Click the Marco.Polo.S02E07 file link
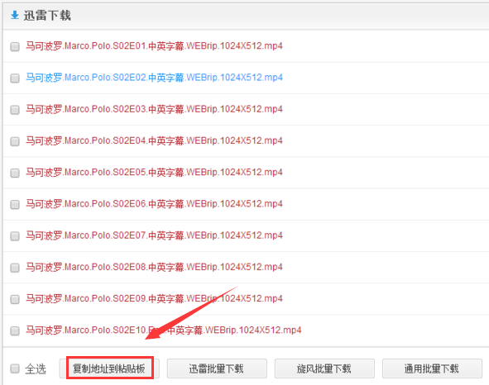This screenshot has width=489, height=385. [x=154, y=235]
